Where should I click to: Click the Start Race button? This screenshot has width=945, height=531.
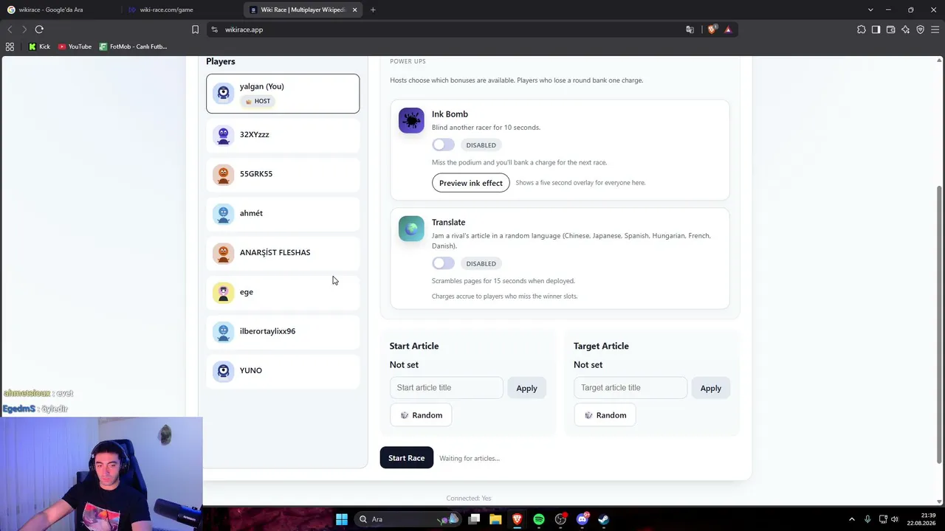[406, 458]
